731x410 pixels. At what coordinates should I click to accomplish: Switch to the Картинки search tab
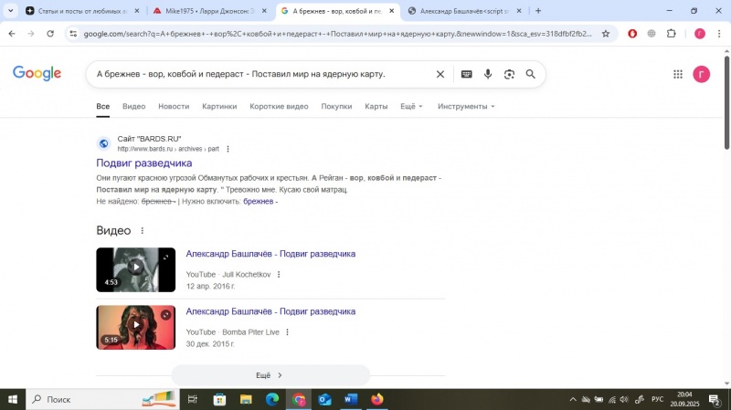[x=219, y=106]
